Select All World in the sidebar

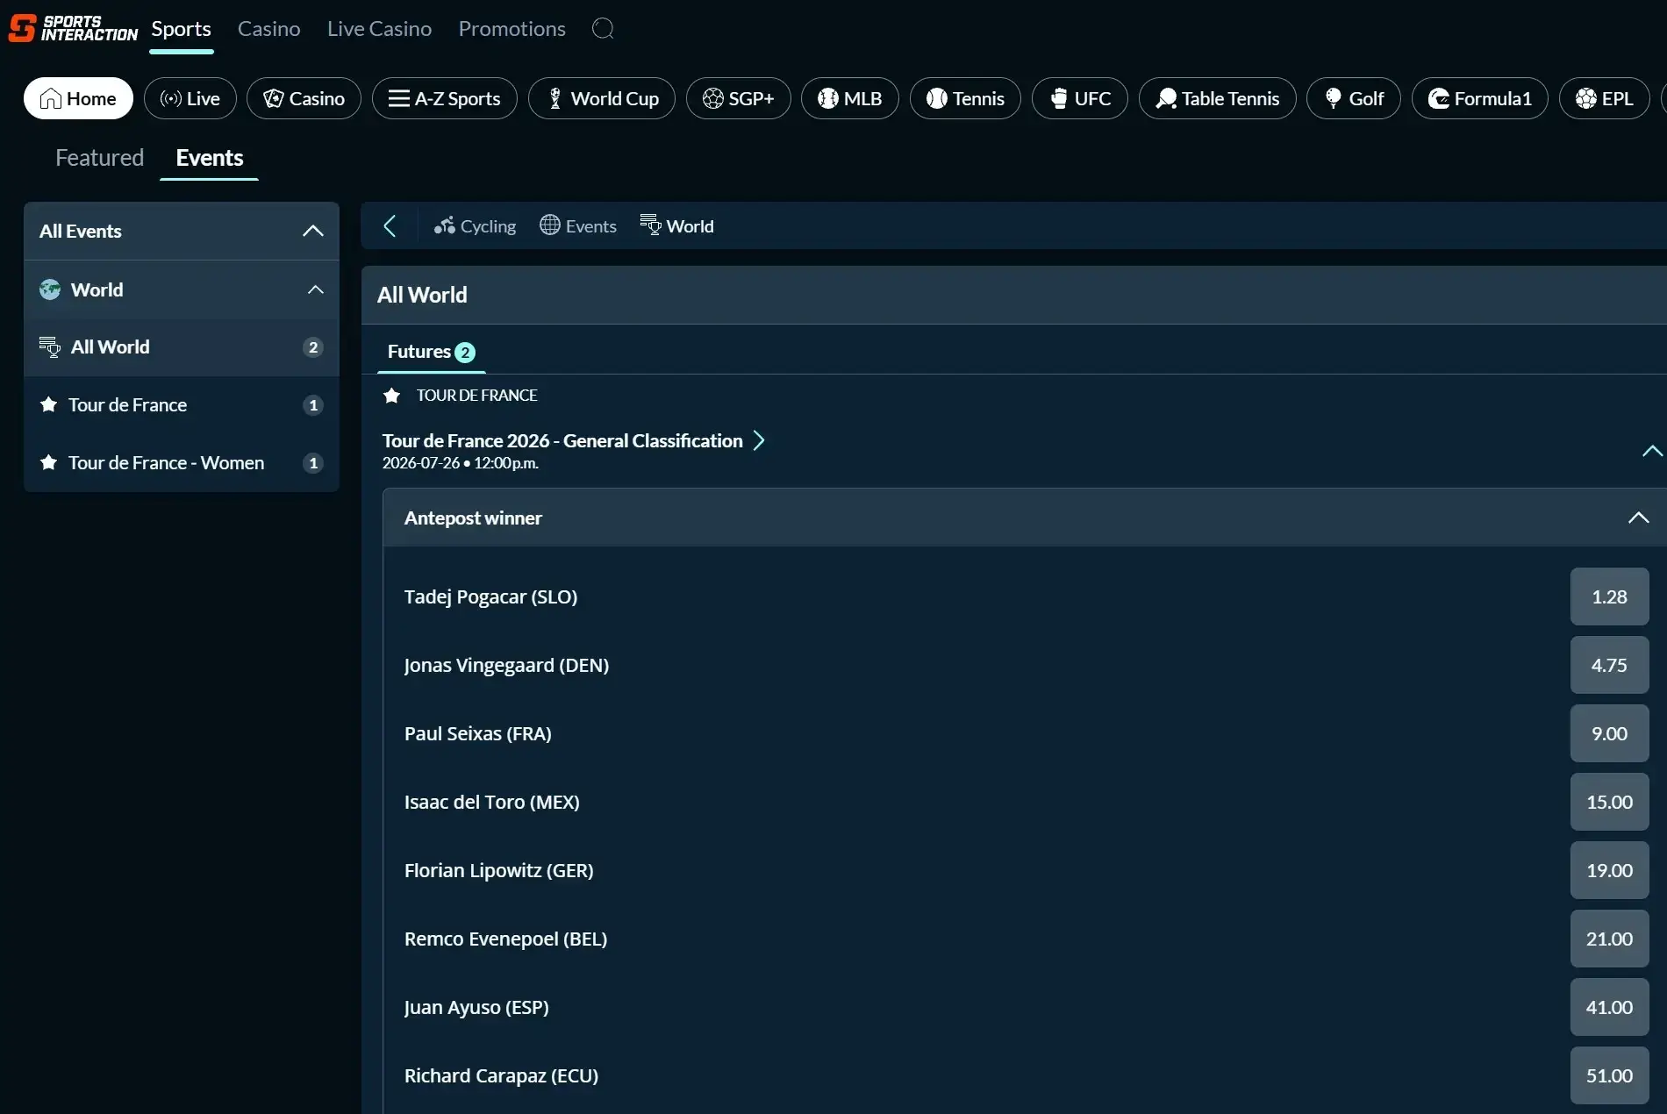coord(182,347)
